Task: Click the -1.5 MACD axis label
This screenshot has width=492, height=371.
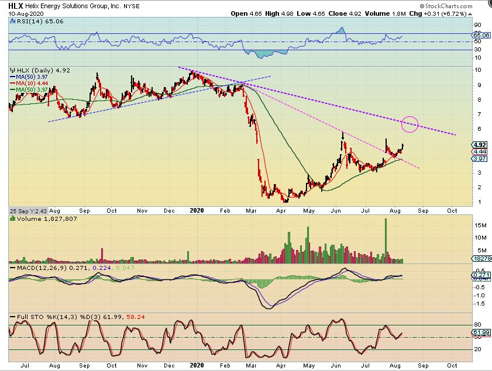Action: click(x=480, y=304)
